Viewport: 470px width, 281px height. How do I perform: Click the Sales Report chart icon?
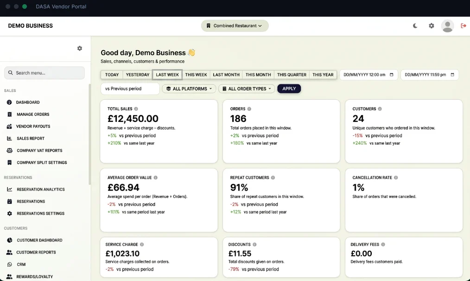(x=9, y=138)
